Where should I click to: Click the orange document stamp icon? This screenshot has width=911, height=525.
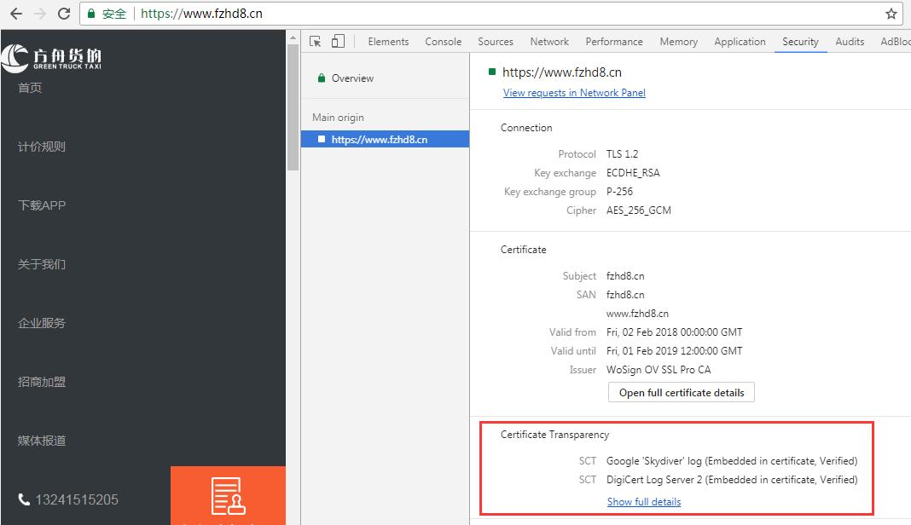(228, 496)
